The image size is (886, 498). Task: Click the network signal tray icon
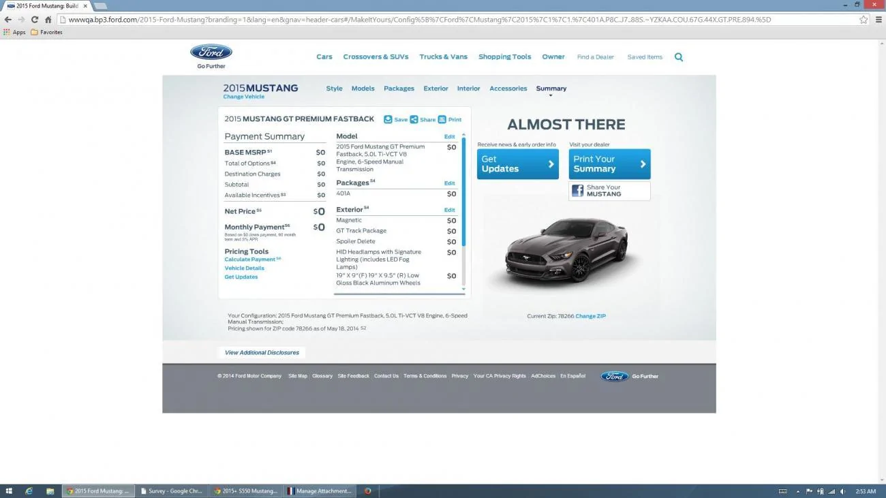coord(831,491)
